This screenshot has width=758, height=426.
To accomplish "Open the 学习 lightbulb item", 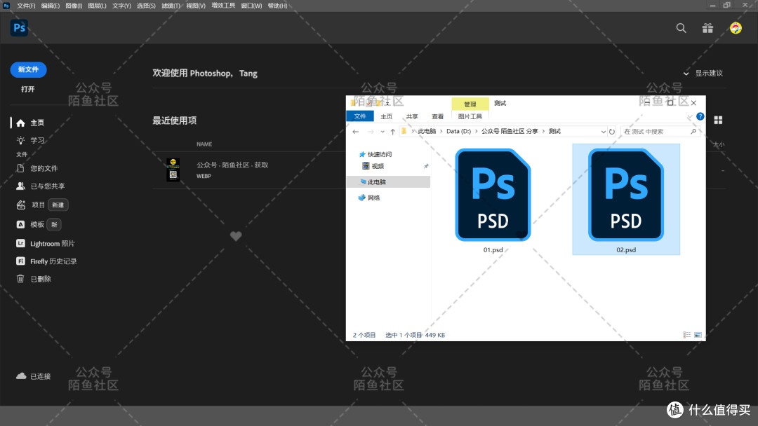I will point(30,140).
